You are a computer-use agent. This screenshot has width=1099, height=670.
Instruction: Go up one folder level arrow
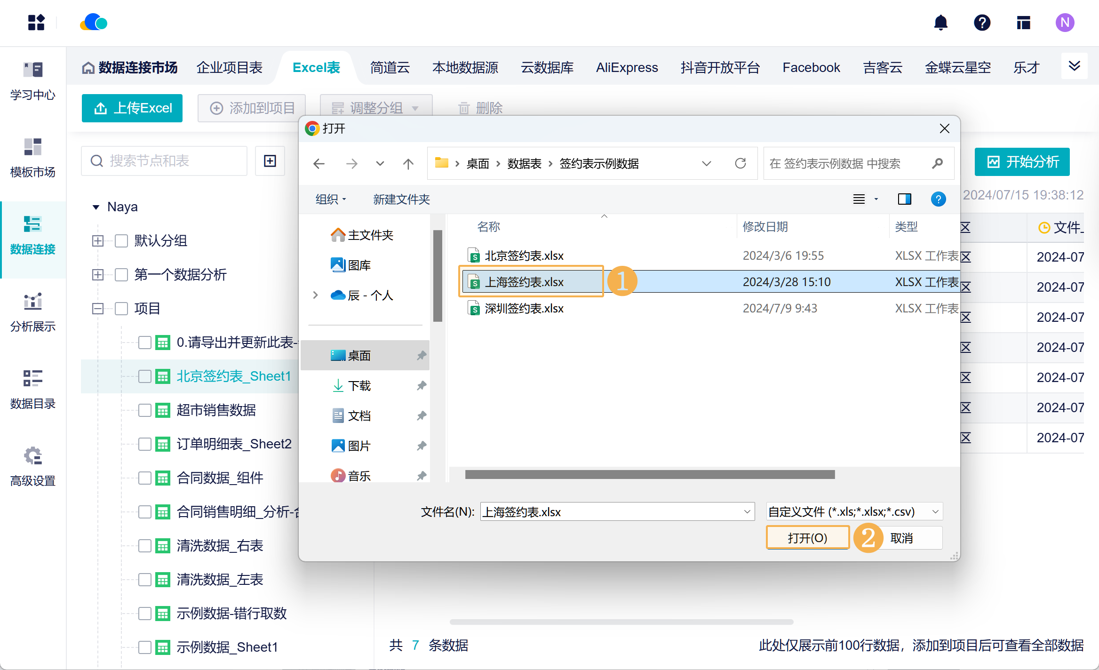pos(408,163)
